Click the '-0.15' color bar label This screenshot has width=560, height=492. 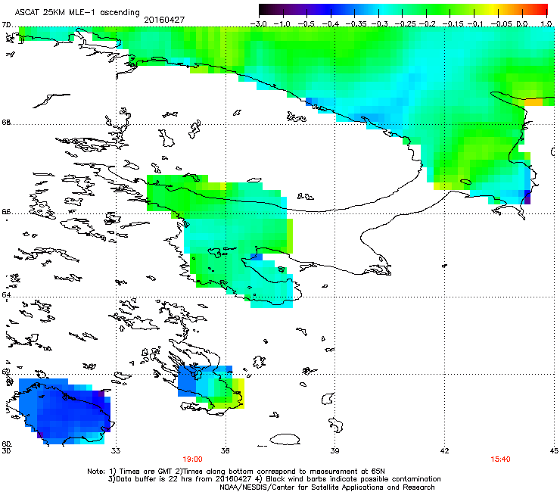453,24
